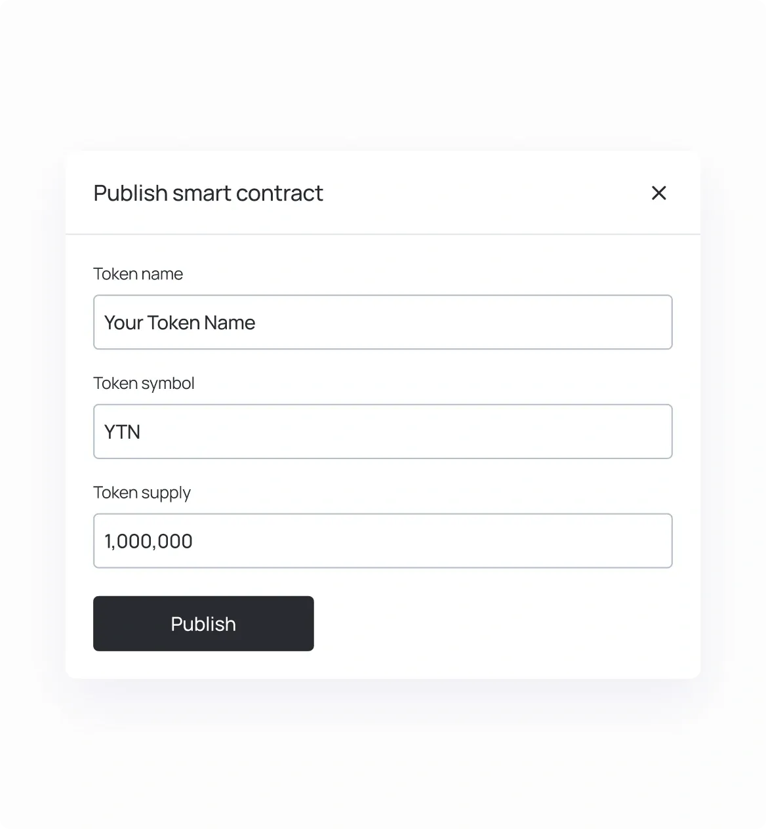Place cursor in "Your Token Name" text
The width and height of the screenshot is (766, 829).
pos(179,323)
